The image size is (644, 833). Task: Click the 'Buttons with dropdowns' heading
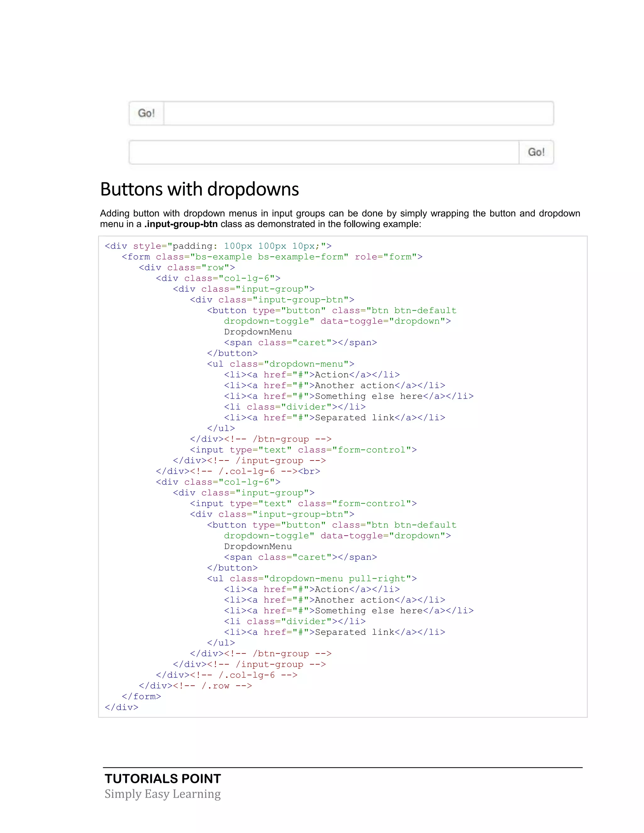[200, 189]
